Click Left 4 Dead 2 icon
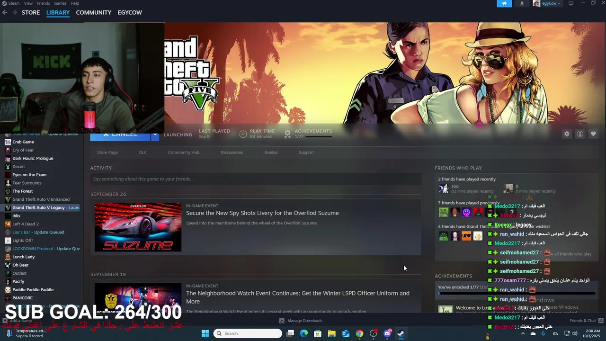This screenshot has width=606, height=341. click(x=8, y=224)
